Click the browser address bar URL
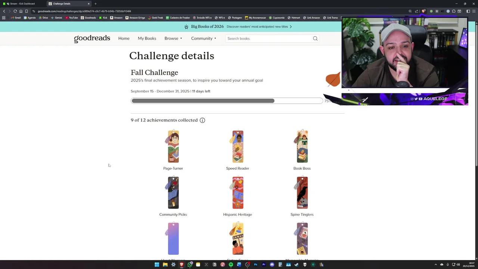Viewport: 478px width, 269px height. click(x=84, y=11)
